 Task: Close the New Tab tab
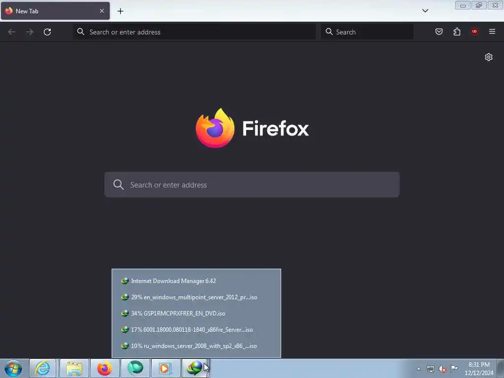tap(101, 11)
